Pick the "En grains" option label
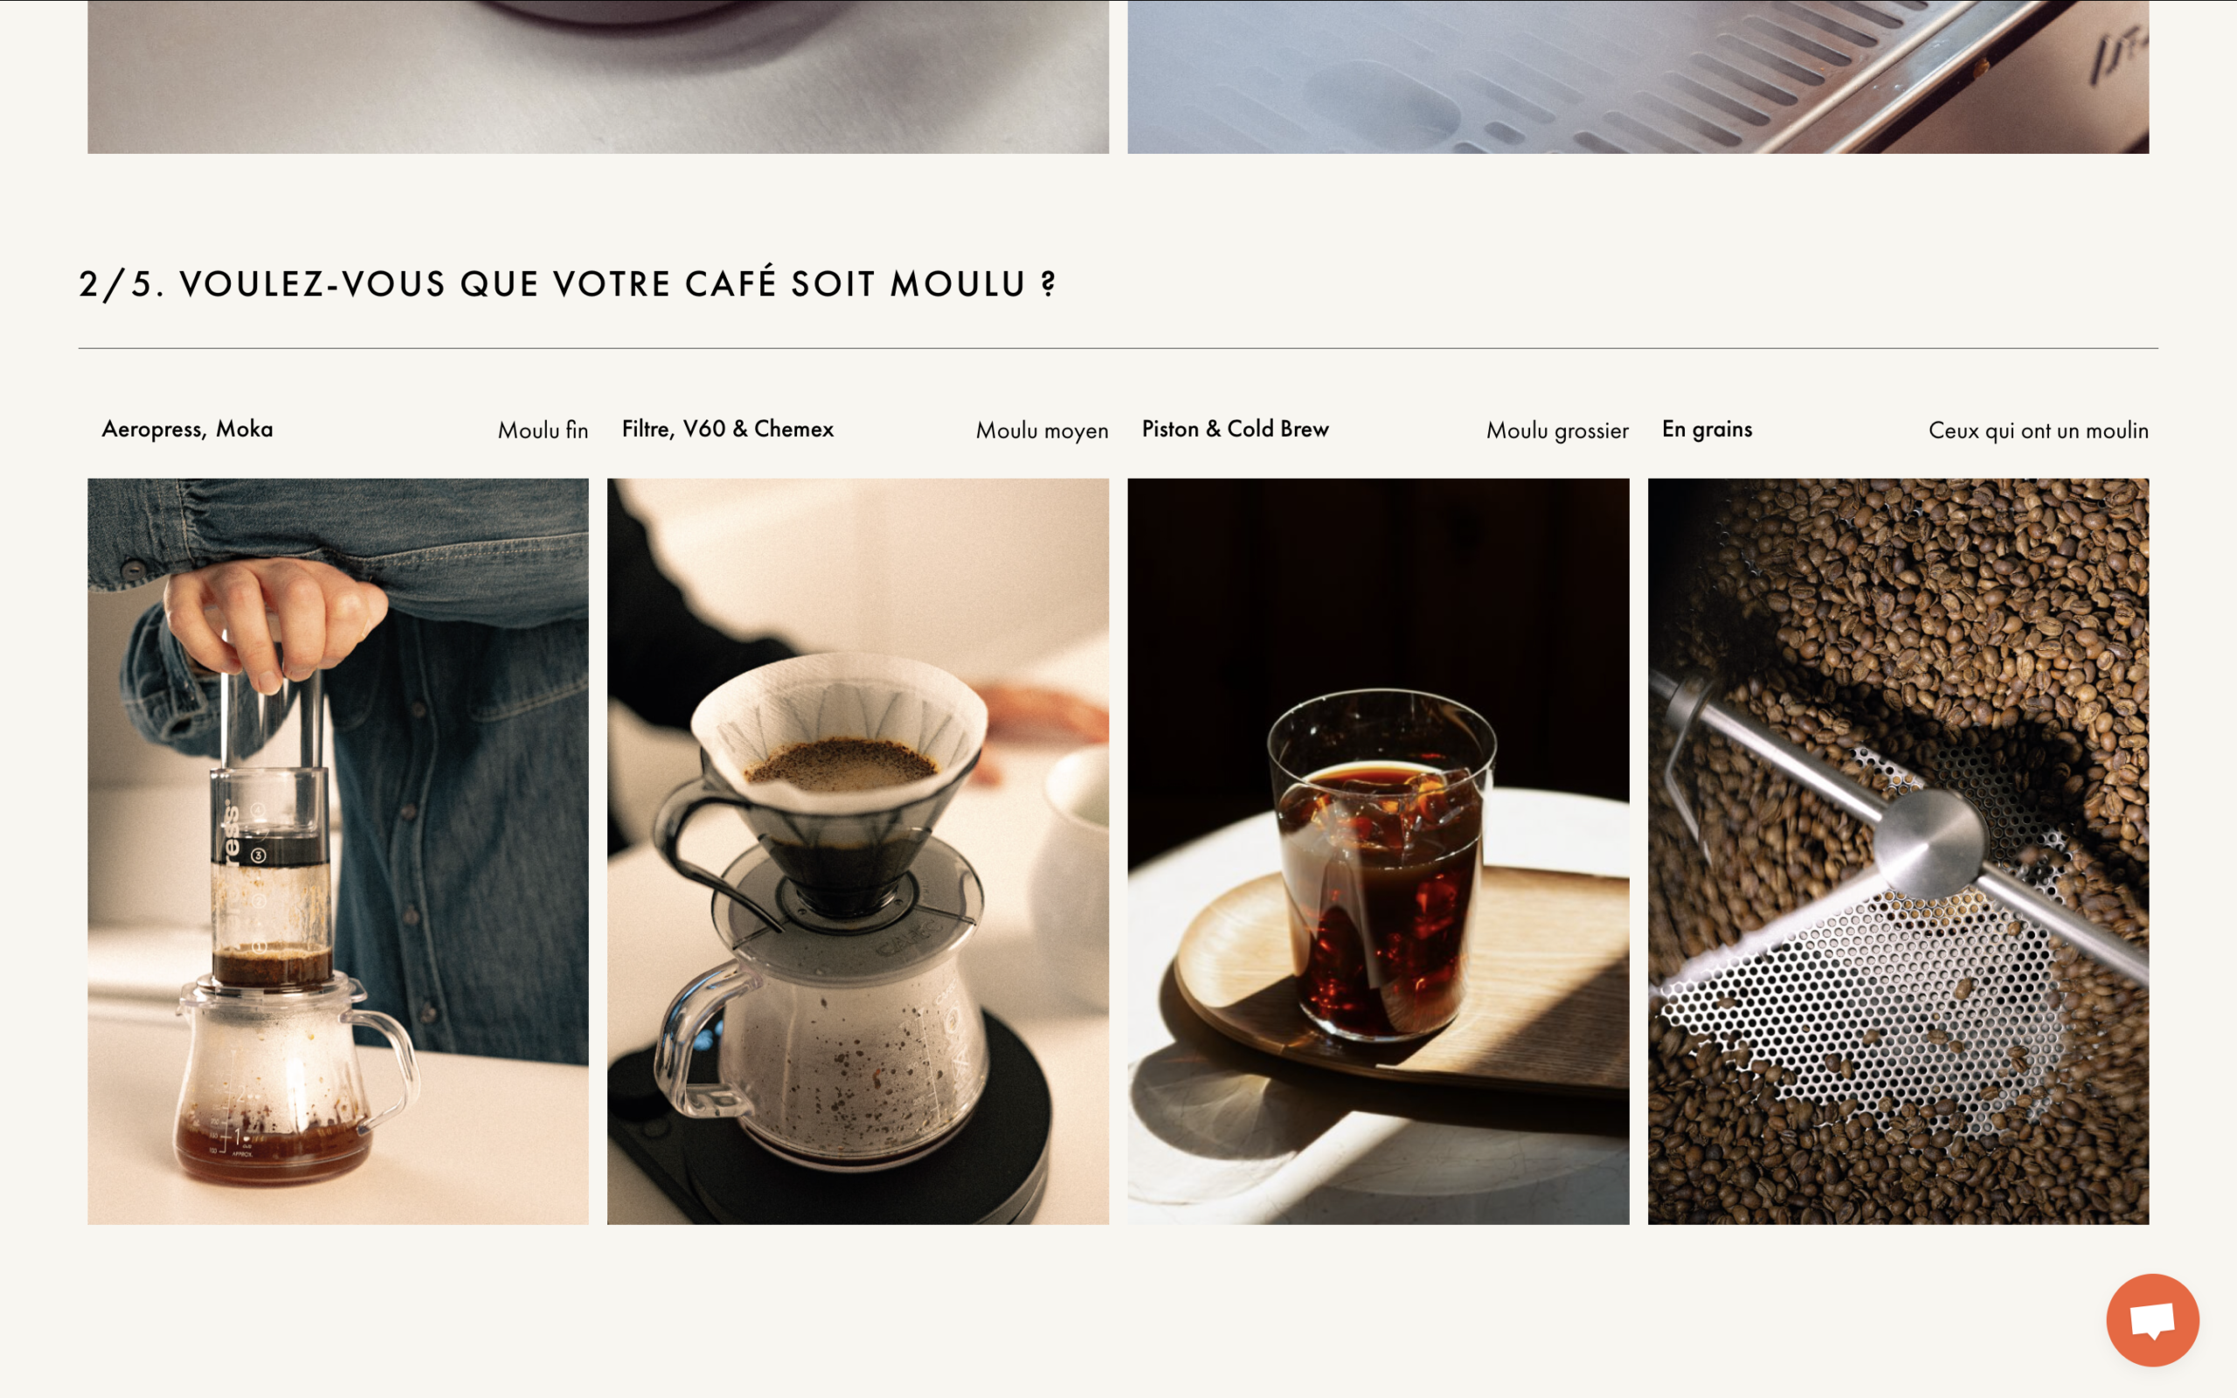The image size is (2237, 1398). (x=1707, y=429)
